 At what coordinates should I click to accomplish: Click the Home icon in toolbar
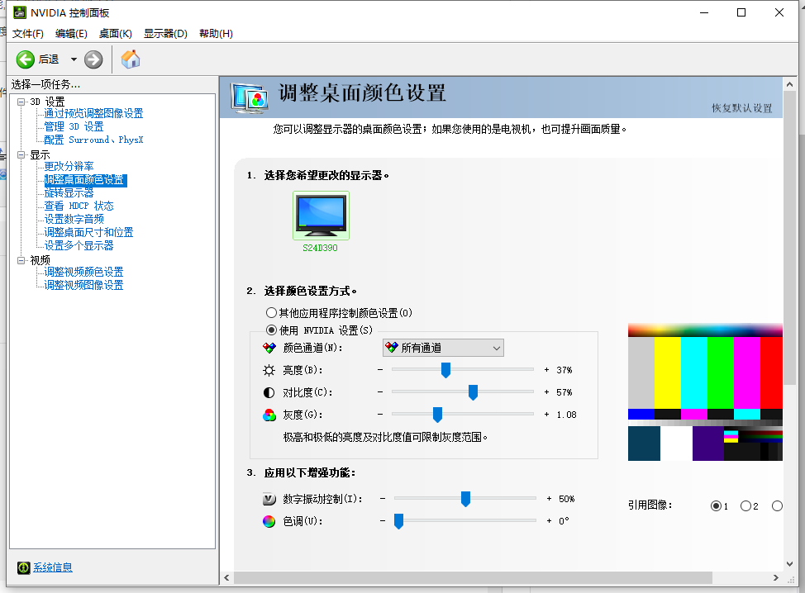click(131, 59)
